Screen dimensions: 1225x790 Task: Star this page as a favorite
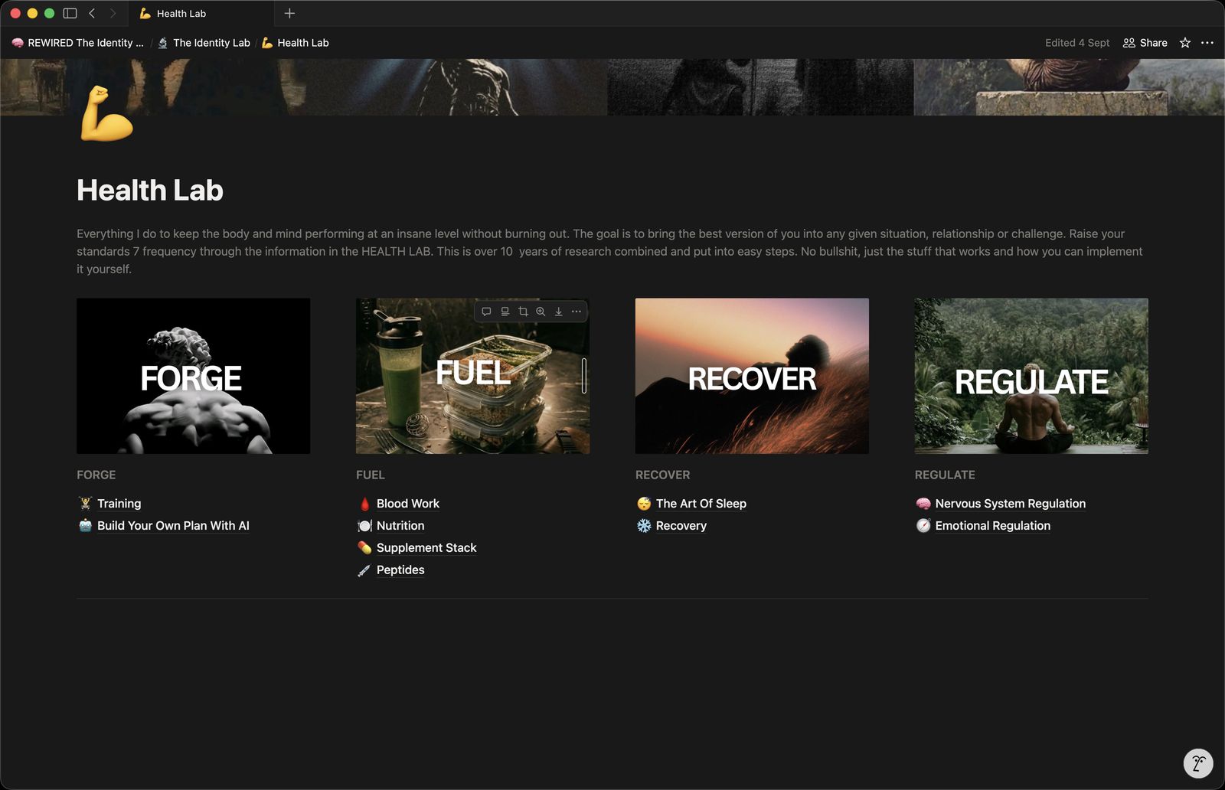click(1185, 43)
